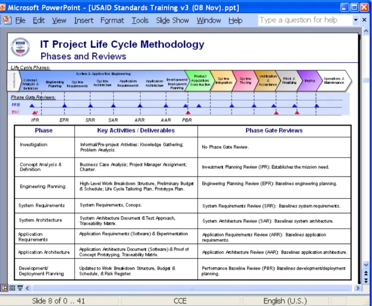
Task: Click the 'Life Cycle Phases:' label
Action: coord(30,68)
